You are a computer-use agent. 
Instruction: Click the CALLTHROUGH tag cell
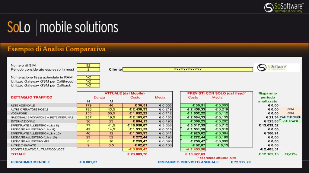[291, 117]
